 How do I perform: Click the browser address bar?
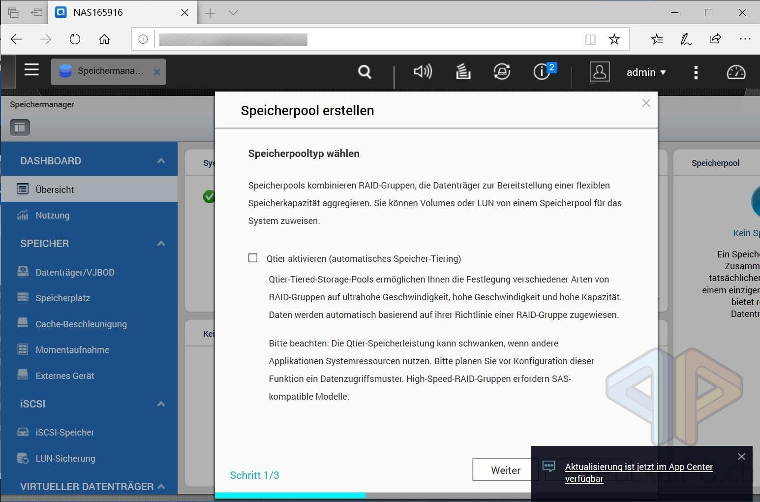click(x=369, y=39)
